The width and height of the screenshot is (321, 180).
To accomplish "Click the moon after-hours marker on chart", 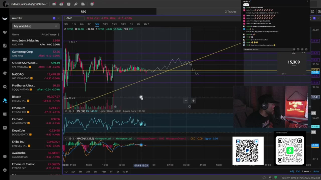I will 115,107.
